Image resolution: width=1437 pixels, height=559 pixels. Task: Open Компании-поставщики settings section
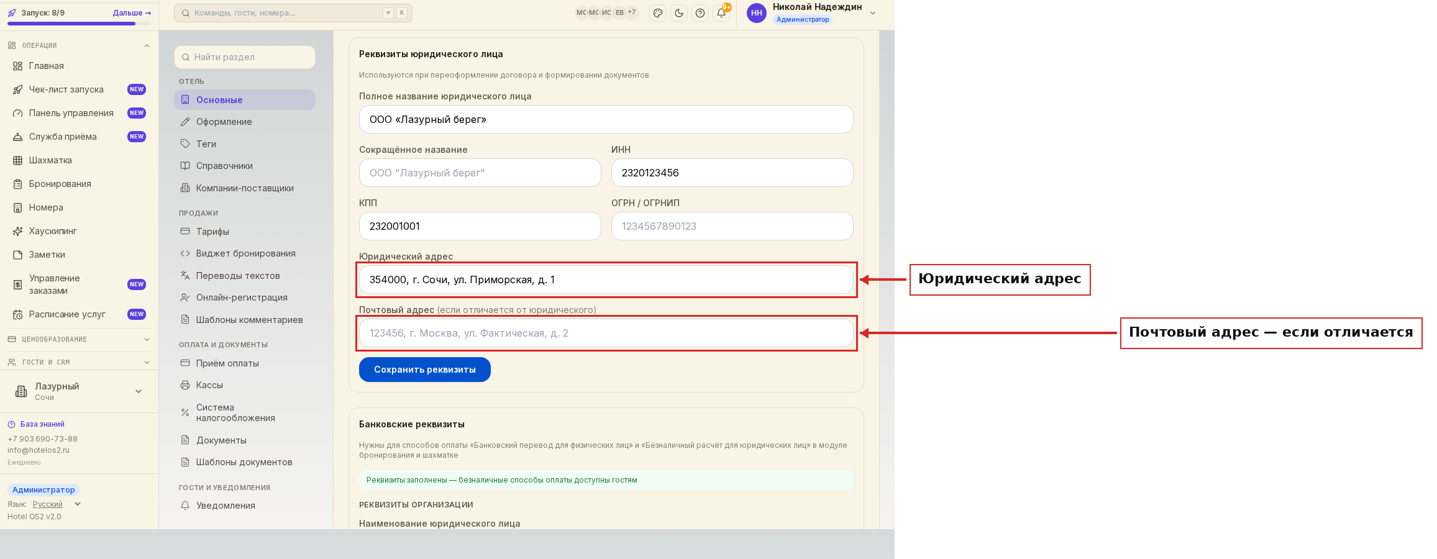[x=245, y=188]
